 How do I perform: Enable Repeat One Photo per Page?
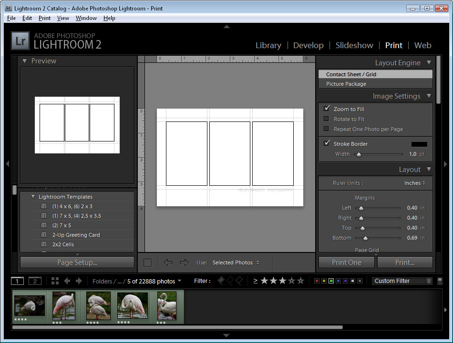326,129
